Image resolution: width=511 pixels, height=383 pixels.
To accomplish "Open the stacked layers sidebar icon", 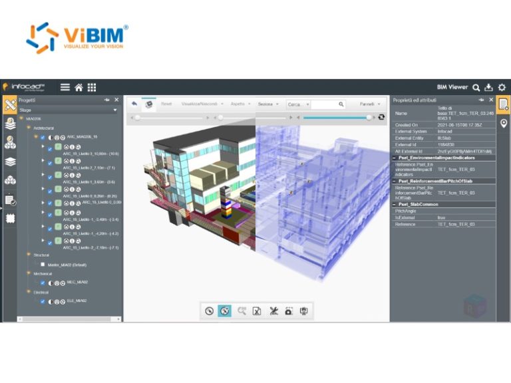I will pos(11,162).
